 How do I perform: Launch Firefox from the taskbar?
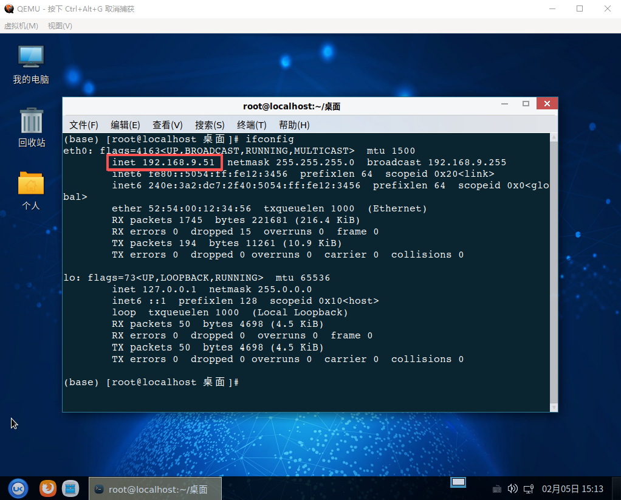tap(47, 488)
